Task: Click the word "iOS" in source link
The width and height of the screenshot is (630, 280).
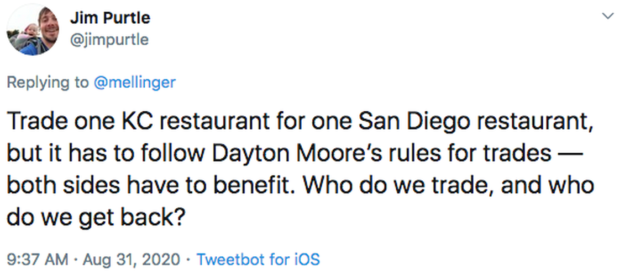Action: [x=307, y=259]
